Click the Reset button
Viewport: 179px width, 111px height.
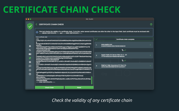[79, 88]
